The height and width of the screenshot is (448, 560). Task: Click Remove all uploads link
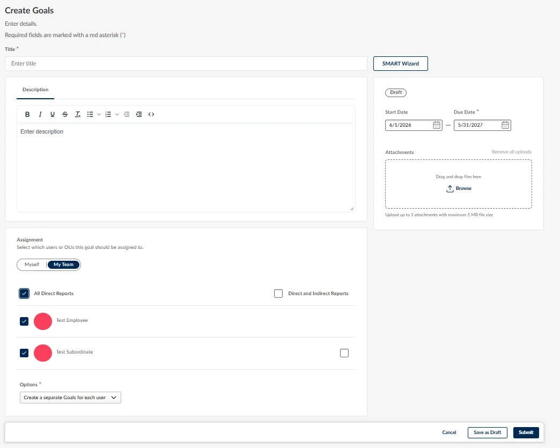[511, 152]
